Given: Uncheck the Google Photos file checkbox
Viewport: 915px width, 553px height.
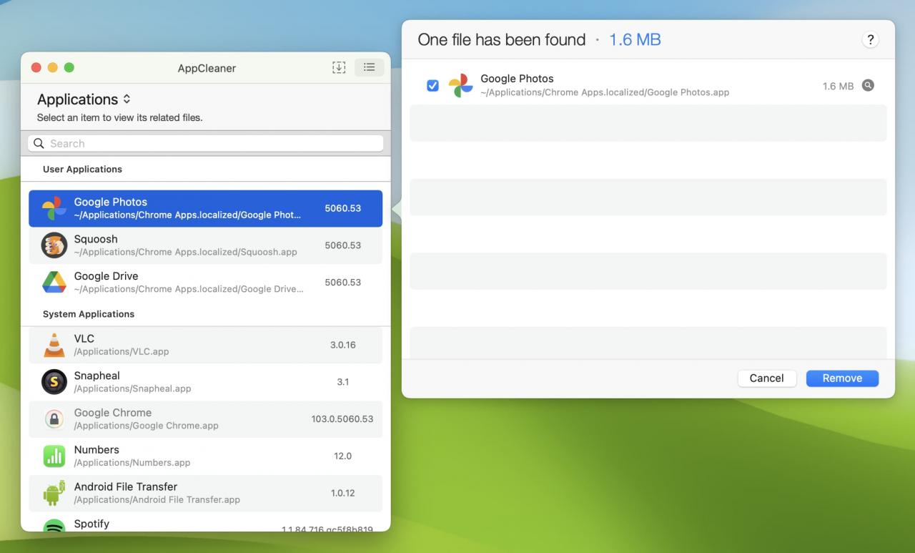Looking at the screenshot, I should [432, 85].
